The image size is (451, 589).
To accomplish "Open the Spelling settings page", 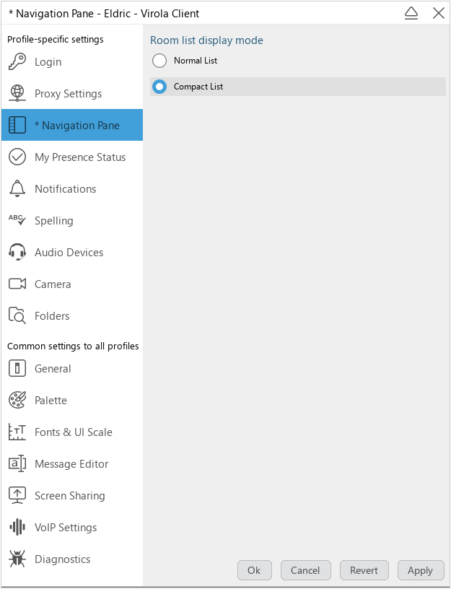I will tap(53, 221).
